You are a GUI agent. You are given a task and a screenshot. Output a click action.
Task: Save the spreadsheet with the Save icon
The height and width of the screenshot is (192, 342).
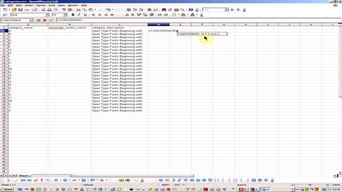click(x=20, y=10)
